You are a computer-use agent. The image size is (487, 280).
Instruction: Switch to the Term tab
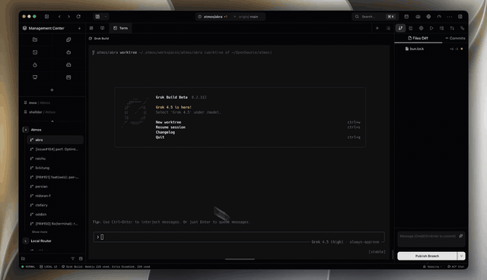tap(120, 28)
